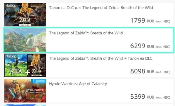
Task: Select the Breath of the Wild village thumbnail
Action: coord(25,40)
